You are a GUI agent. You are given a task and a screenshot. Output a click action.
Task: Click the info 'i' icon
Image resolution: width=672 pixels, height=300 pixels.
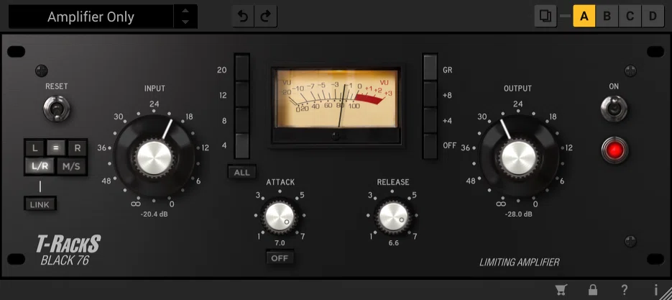click(655, 290)
